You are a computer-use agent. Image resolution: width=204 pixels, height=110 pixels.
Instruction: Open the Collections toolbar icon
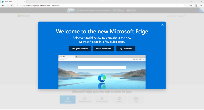click(x=191, y=5)
